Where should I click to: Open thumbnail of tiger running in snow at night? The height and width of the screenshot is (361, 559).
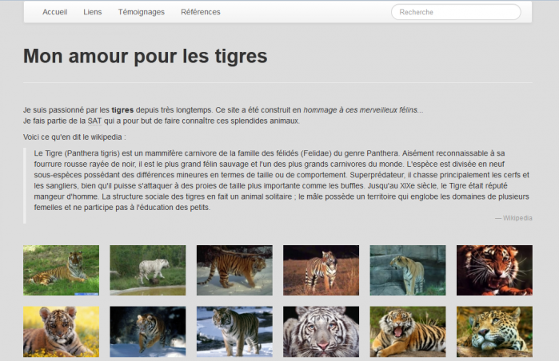(x=148, y=331)
